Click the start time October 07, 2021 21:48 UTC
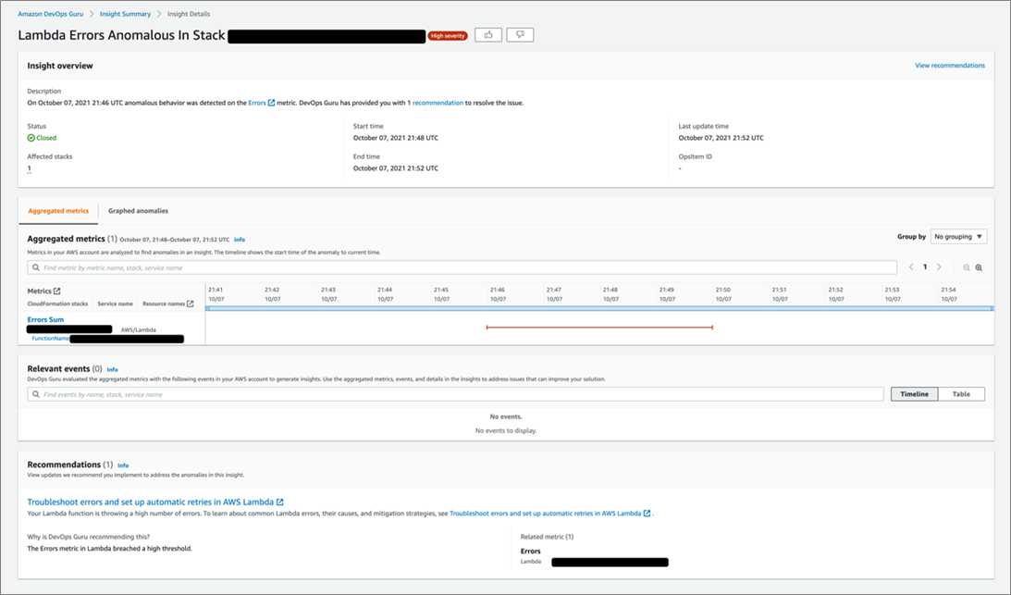 (396, 138)
